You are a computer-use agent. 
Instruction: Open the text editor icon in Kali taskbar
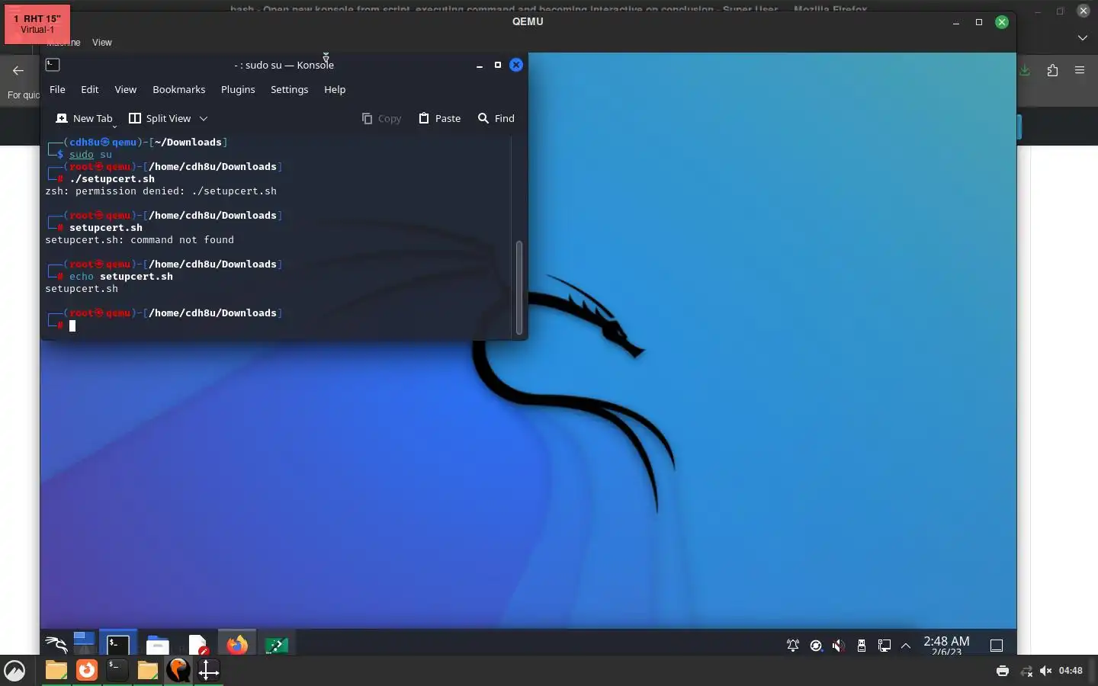tap(197, 645)
